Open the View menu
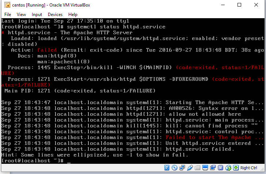Screen dimensions: 266x174 click(x=21, y=15)
